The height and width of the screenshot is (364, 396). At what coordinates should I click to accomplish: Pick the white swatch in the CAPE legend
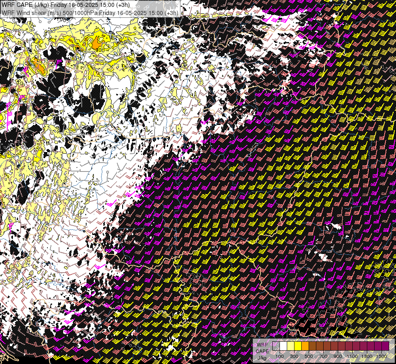pos(284,346)
